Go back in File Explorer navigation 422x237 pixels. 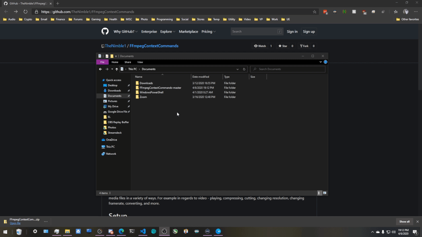click(101, 69)
